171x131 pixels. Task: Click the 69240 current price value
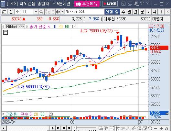[16, 19]
